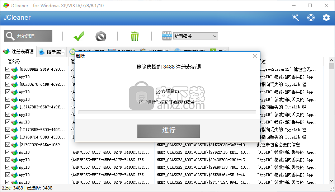Uncheck the {1D1708DE-F500-4402 row checkbox
Viewport: 335px width, 192px height.
8,129
